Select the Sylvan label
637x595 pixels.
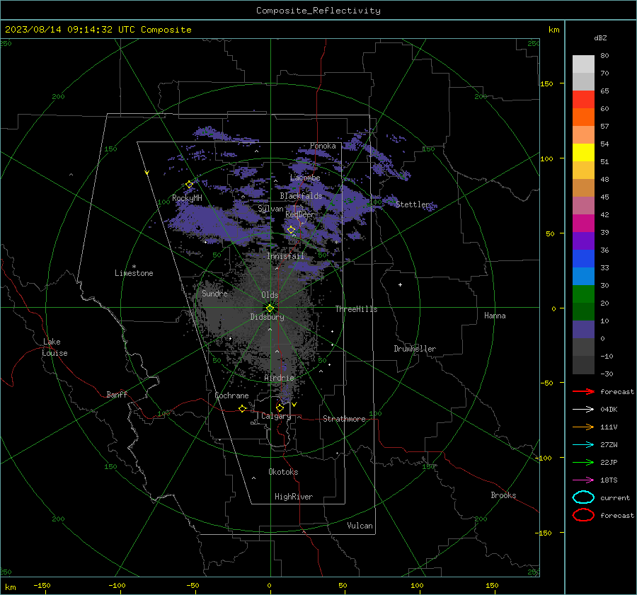tap(270, 209)
